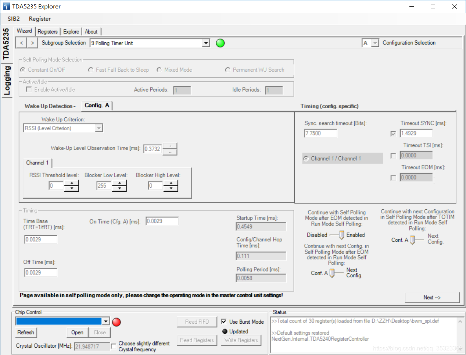Click Timeout SYNC value field
Image resolution: width=466 pixels, height=355 pixels.
click(416, 133)
